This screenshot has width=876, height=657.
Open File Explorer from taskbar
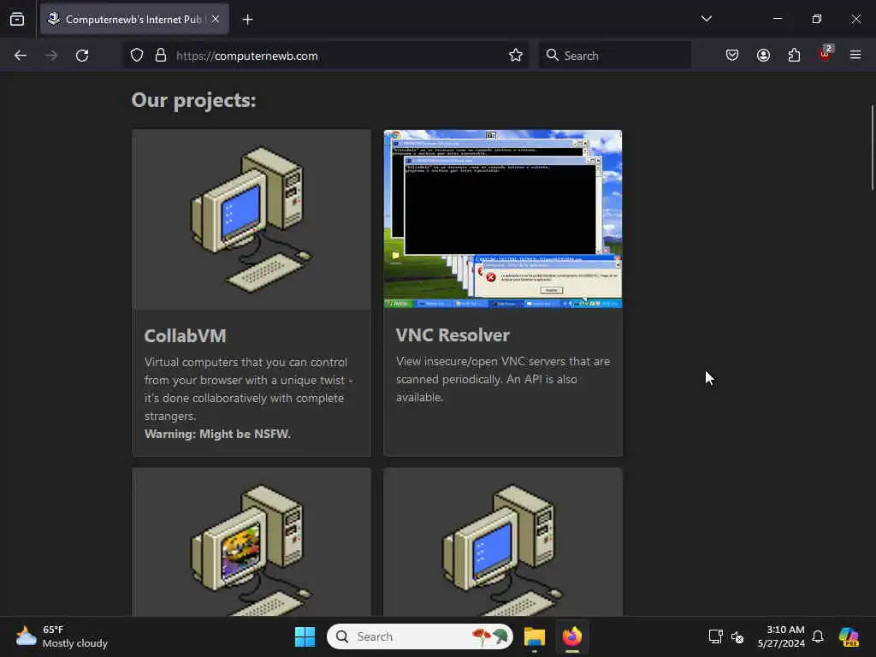pyautogui.click(x=535, y=636)
